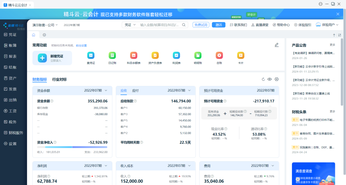Screen dimensions: 346x185
Task: Close the top promotional banner
Action: click(338, 14)
